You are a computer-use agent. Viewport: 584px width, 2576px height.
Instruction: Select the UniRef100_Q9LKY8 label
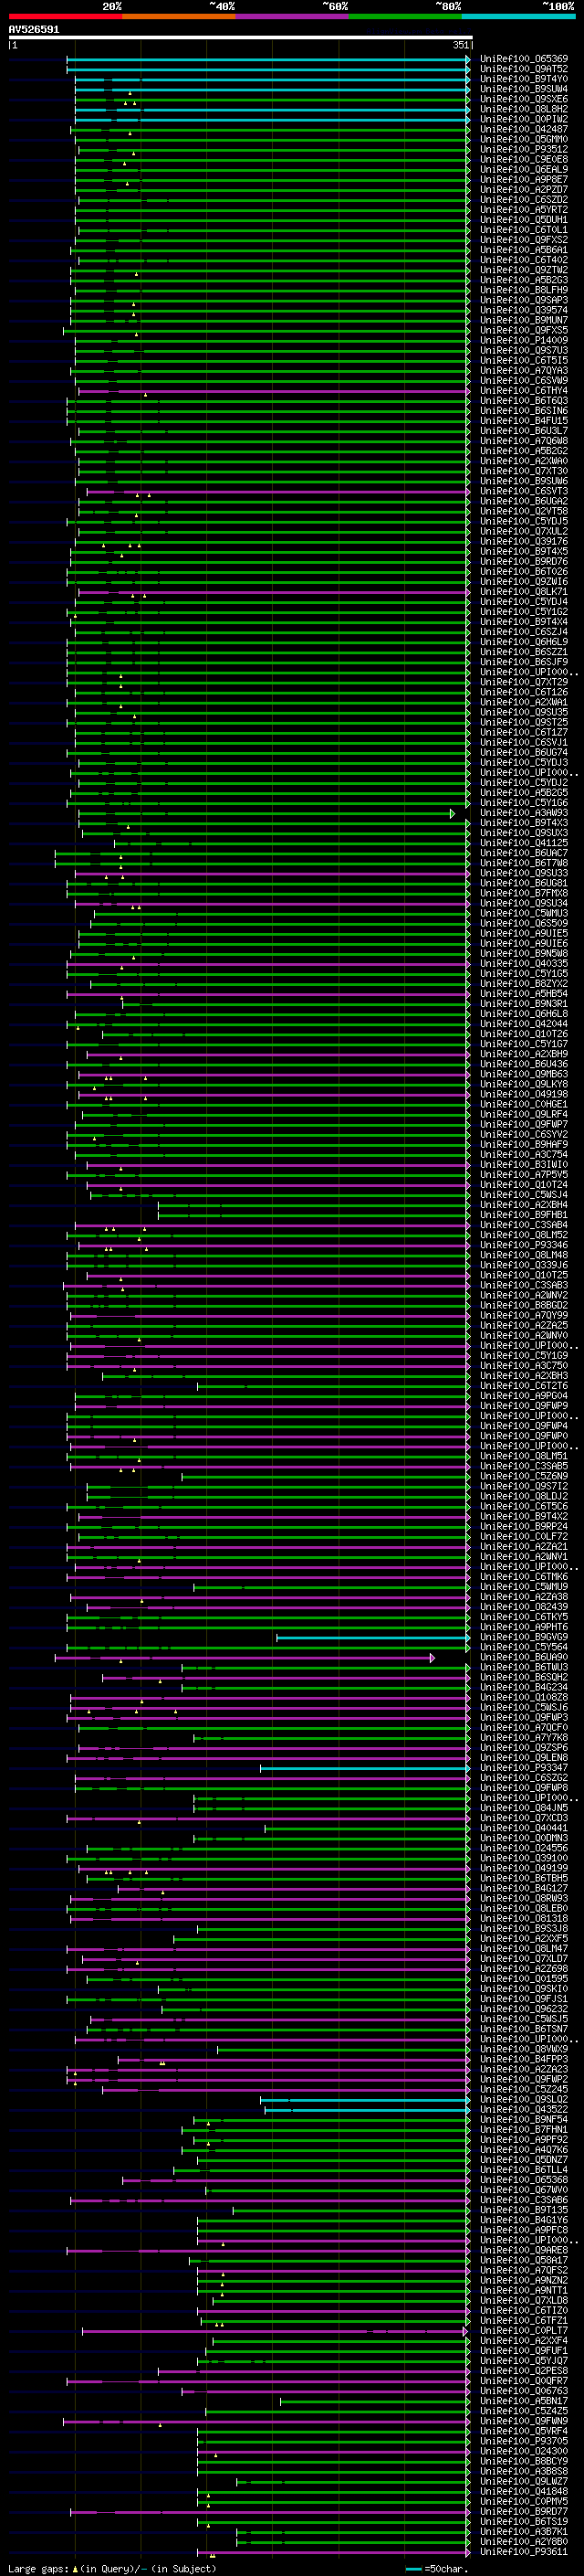523,1084
